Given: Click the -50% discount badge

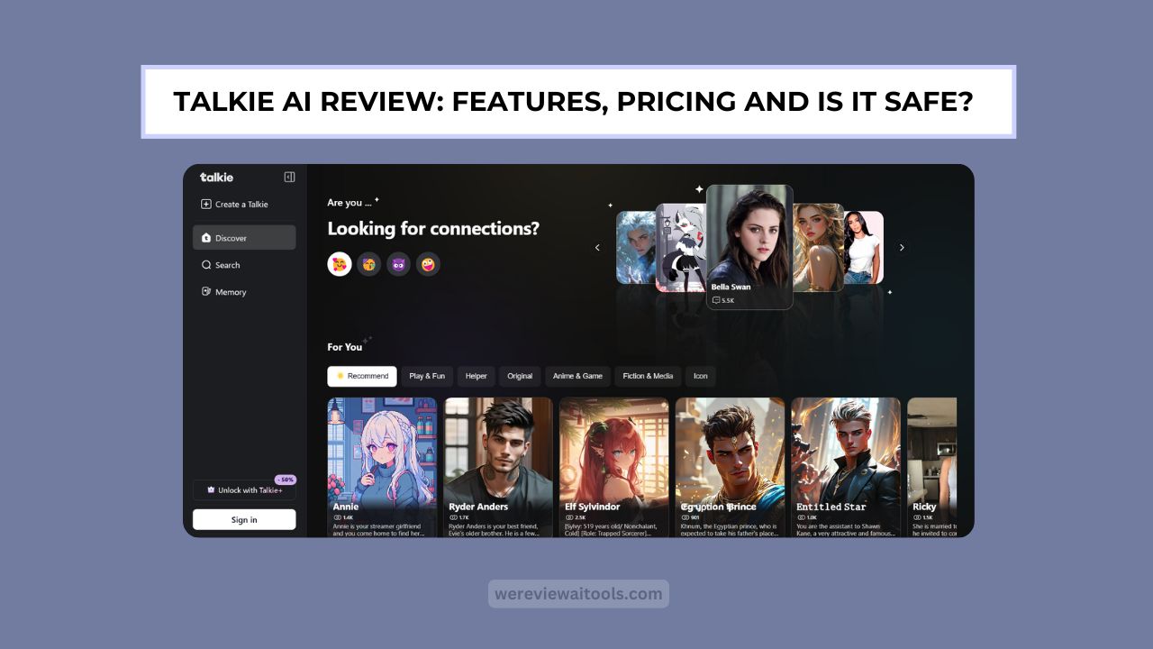Looking at the screenshot, I should coord(284,479).
